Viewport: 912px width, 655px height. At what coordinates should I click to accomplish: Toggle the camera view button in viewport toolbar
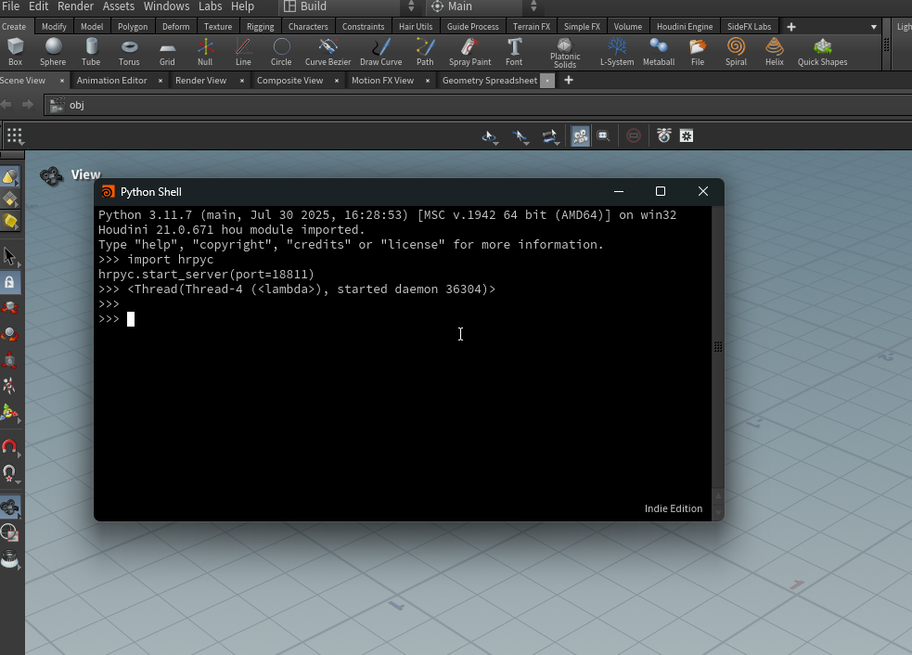(580, 136)
